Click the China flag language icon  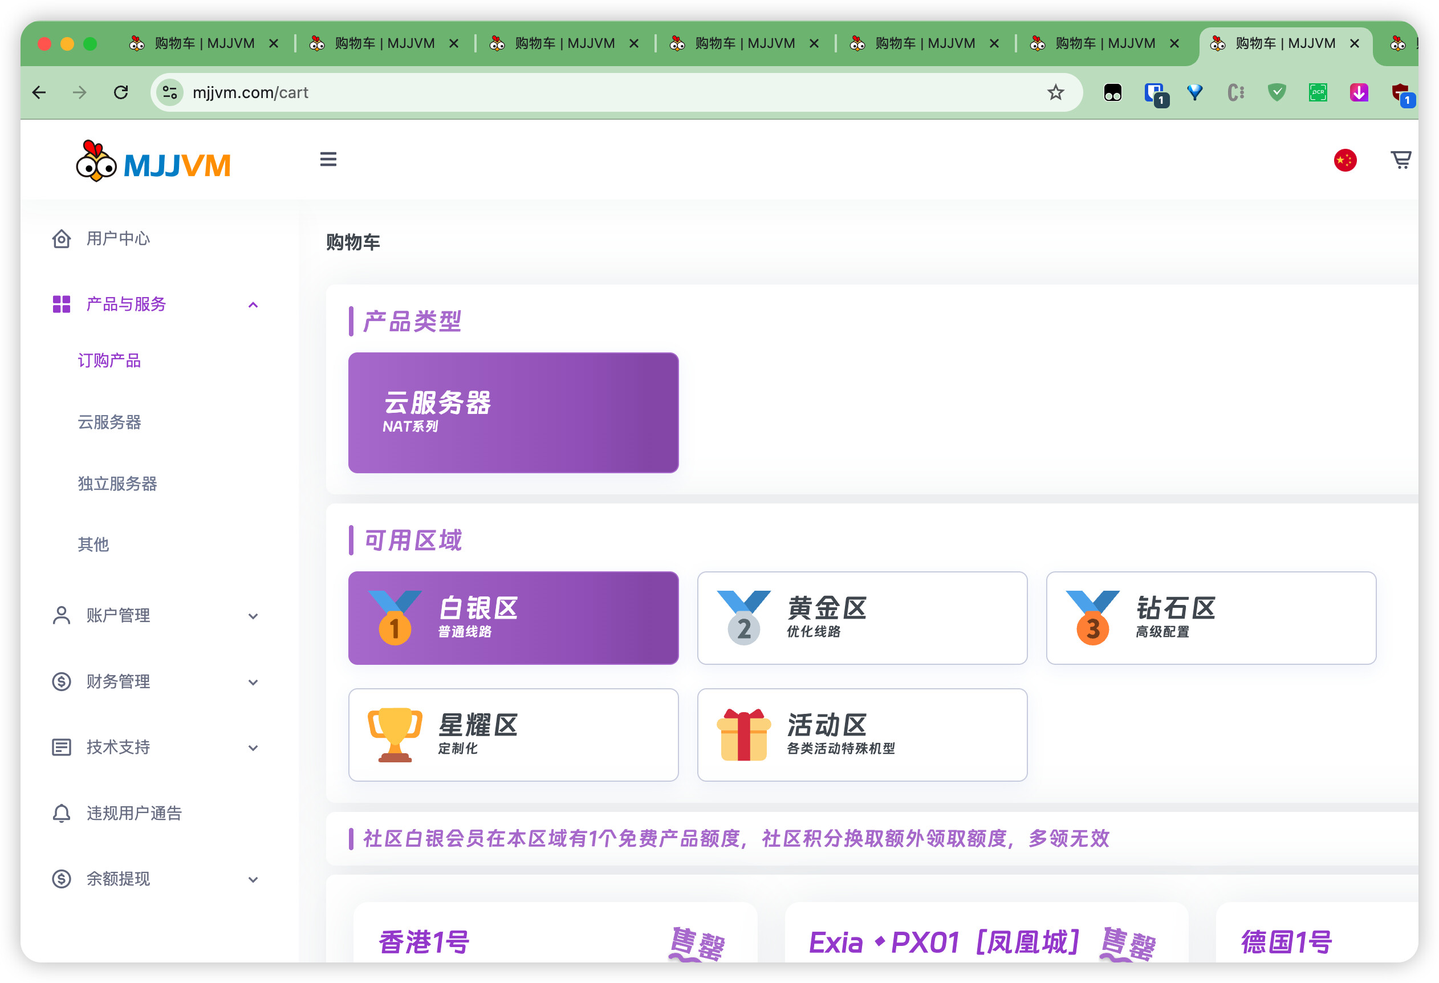1344,160
